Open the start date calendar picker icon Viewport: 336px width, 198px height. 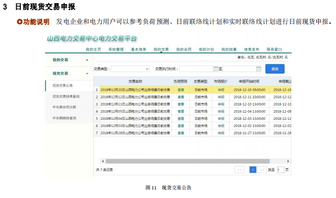216,69
